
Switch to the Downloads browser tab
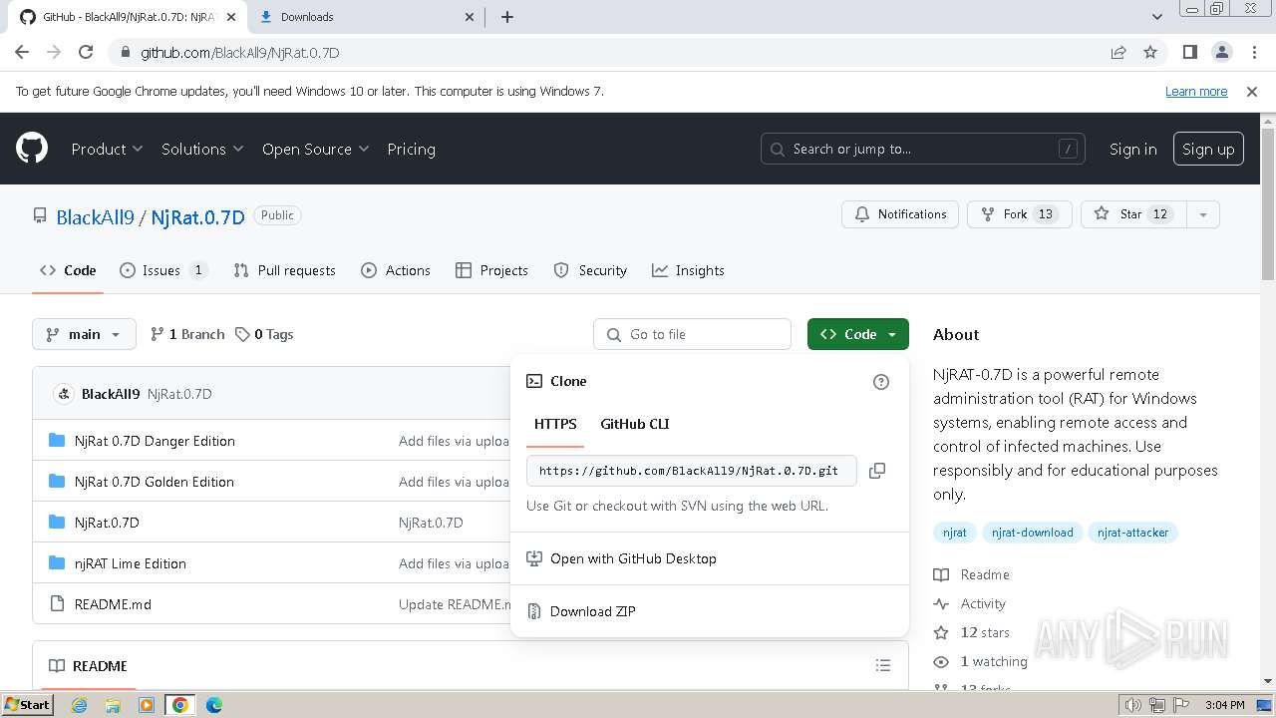click(x=365, y=17)
